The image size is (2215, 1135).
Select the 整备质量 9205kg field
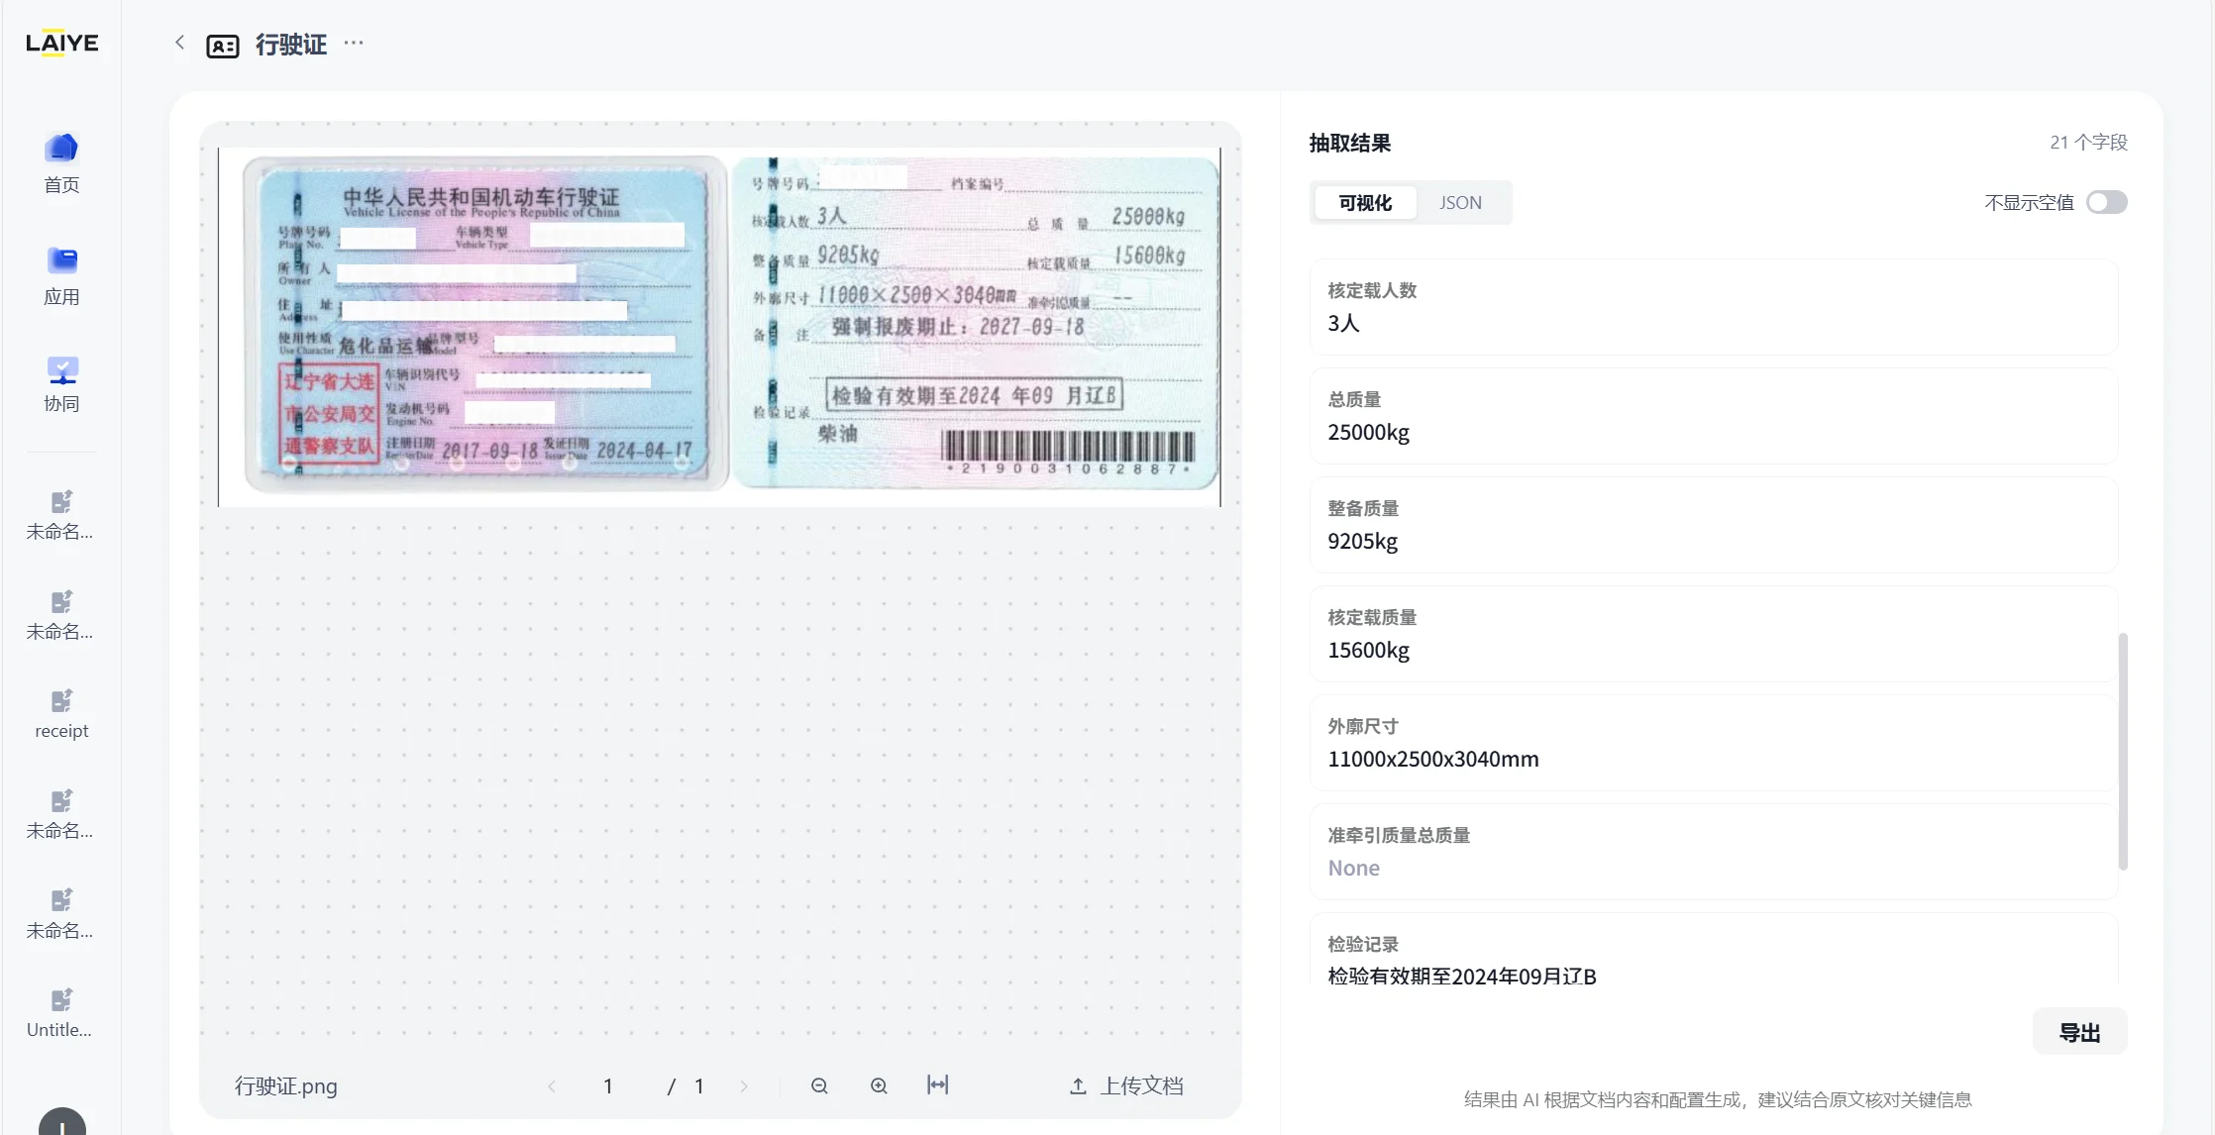(1713, 525)
